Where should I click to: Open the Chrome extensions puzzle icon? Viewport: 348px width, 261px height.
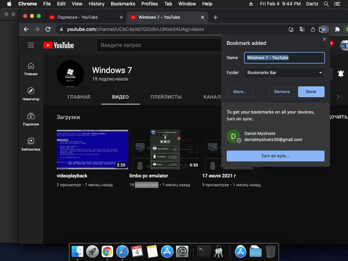click(337, 29)
